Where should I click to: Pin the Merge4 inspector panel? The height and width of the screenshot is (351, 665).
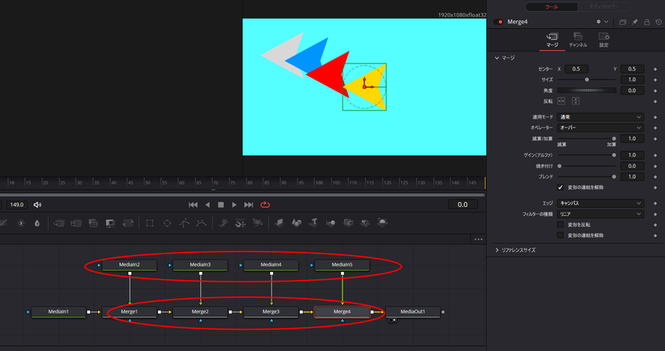coord(635,22)
